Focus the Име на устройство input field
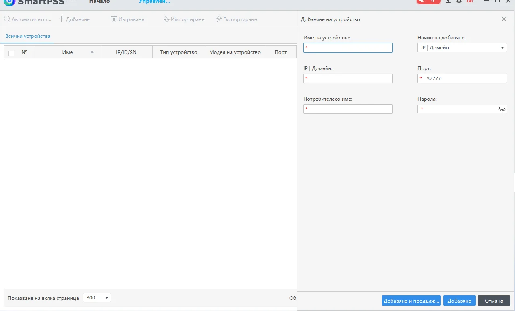 tap(348, 48)
